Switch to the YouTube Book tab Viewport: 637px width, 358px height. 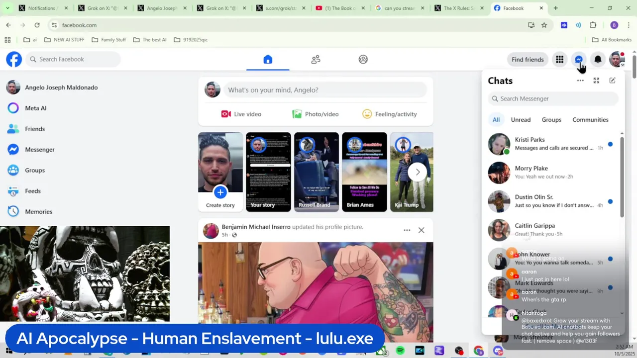[340, 8]
